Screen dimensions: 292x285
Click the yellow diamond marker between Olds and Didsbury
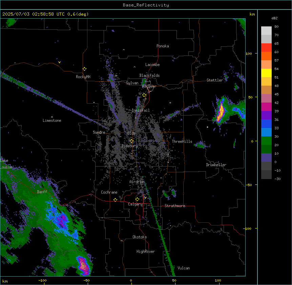point(131,141)
